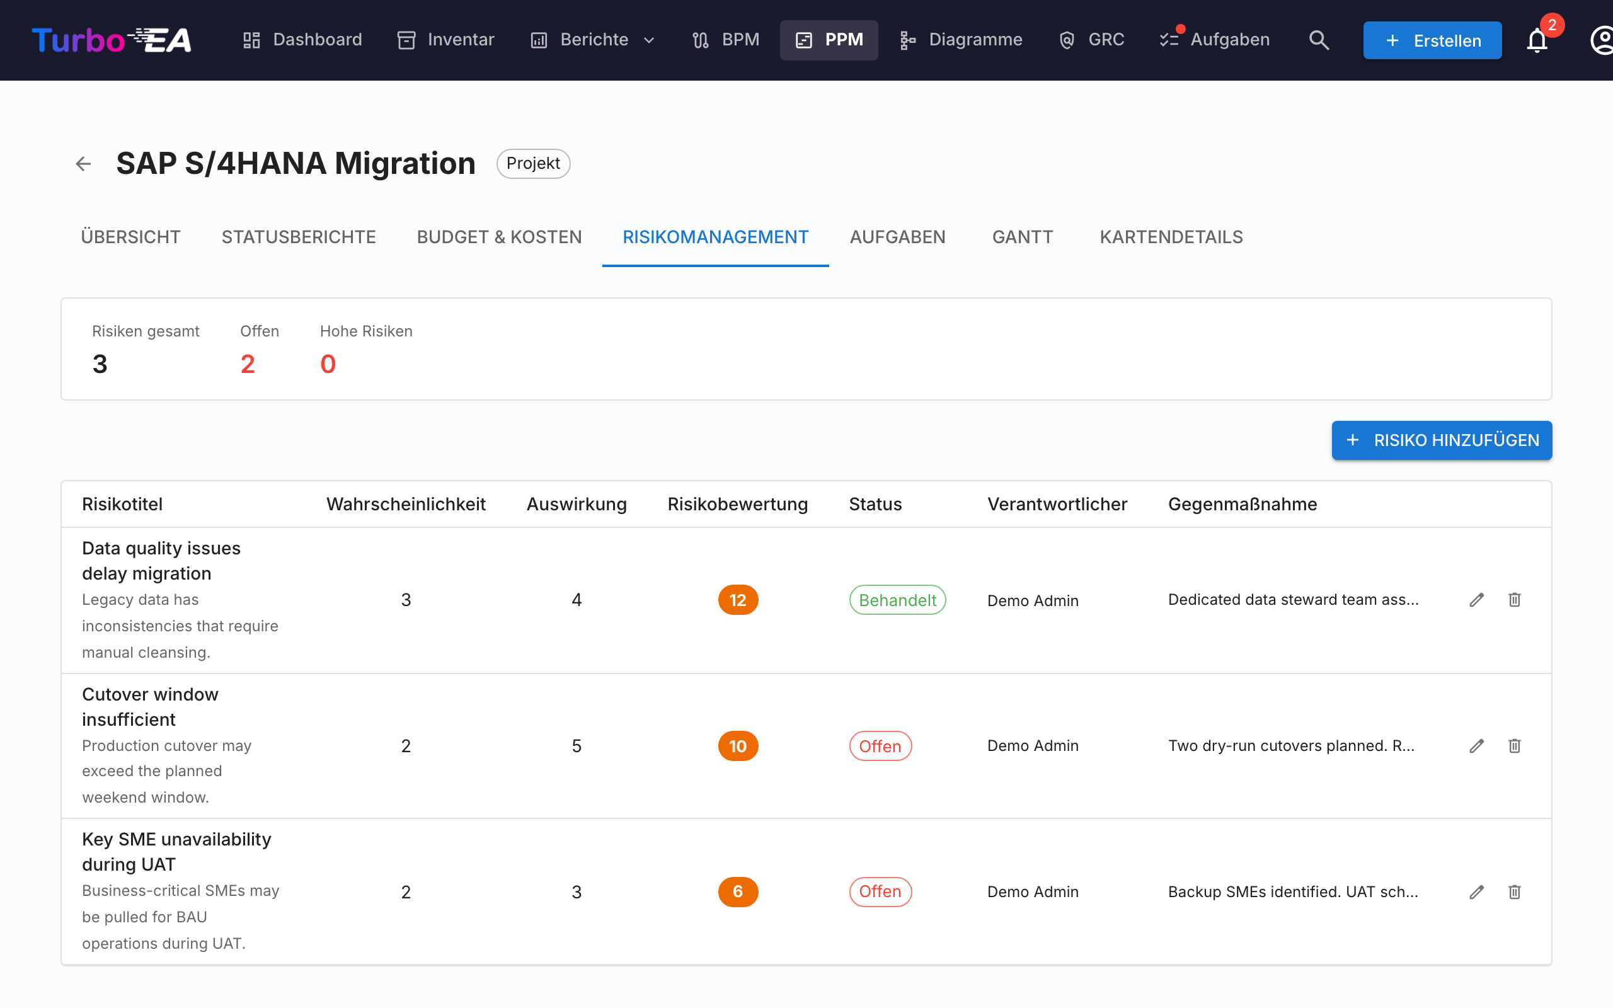Go back using the arrow icon
The width and height of the screenshot is (1613, 1008).
83,163
